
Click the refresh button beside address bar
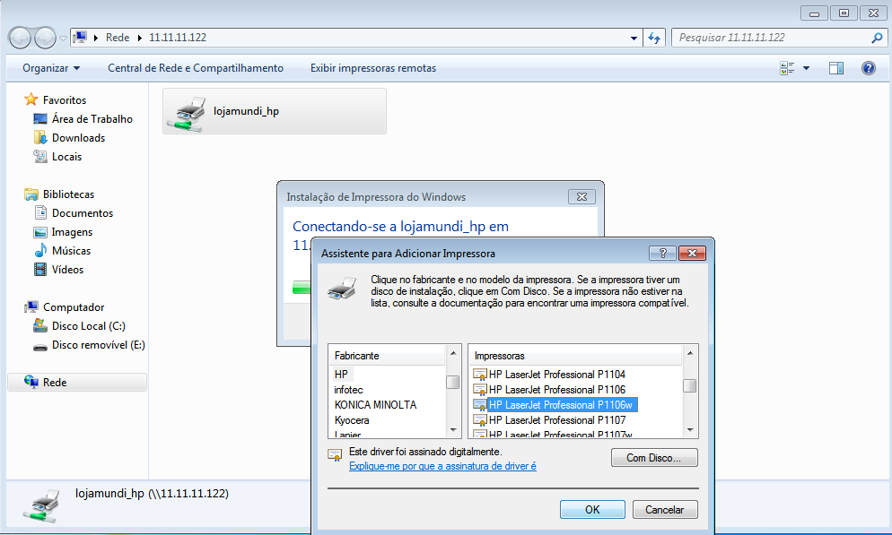[x=654, y=38]
